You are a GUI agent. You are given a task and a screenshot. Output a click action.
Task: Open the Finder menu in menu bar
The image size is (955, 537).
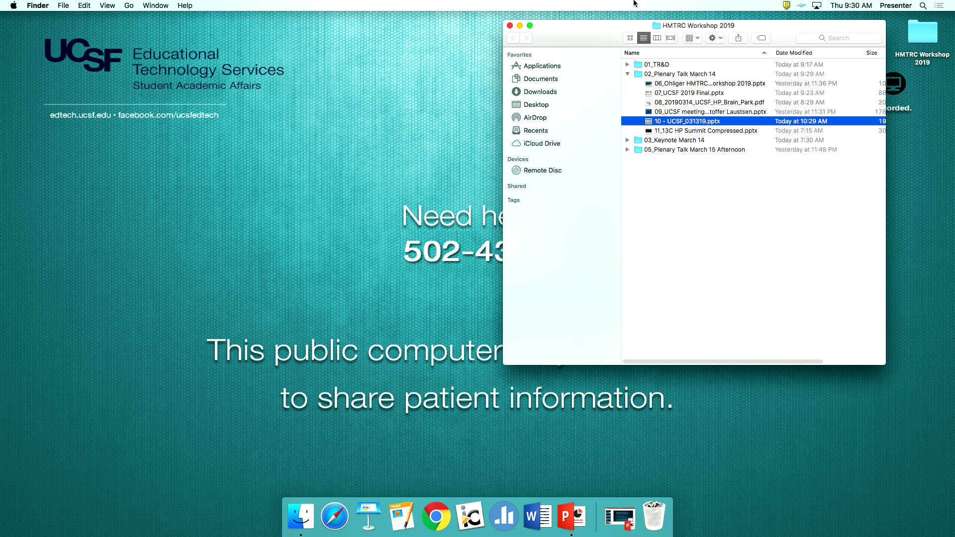coord(38,5)
